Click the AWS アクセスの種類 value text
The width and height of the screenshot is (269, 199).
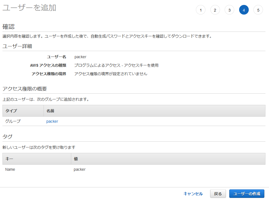[116, 65]
